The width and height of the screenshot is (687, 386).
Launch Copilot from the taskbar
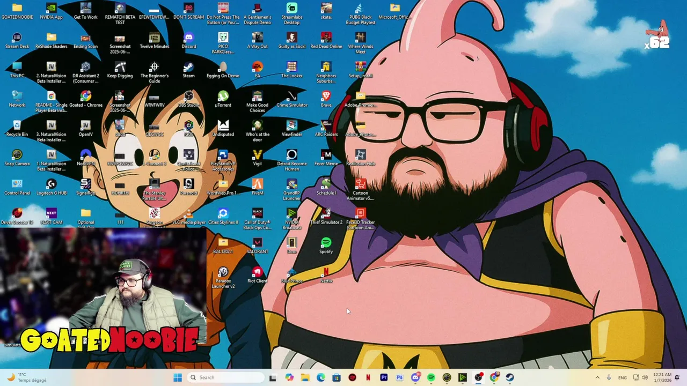[289, 377]
